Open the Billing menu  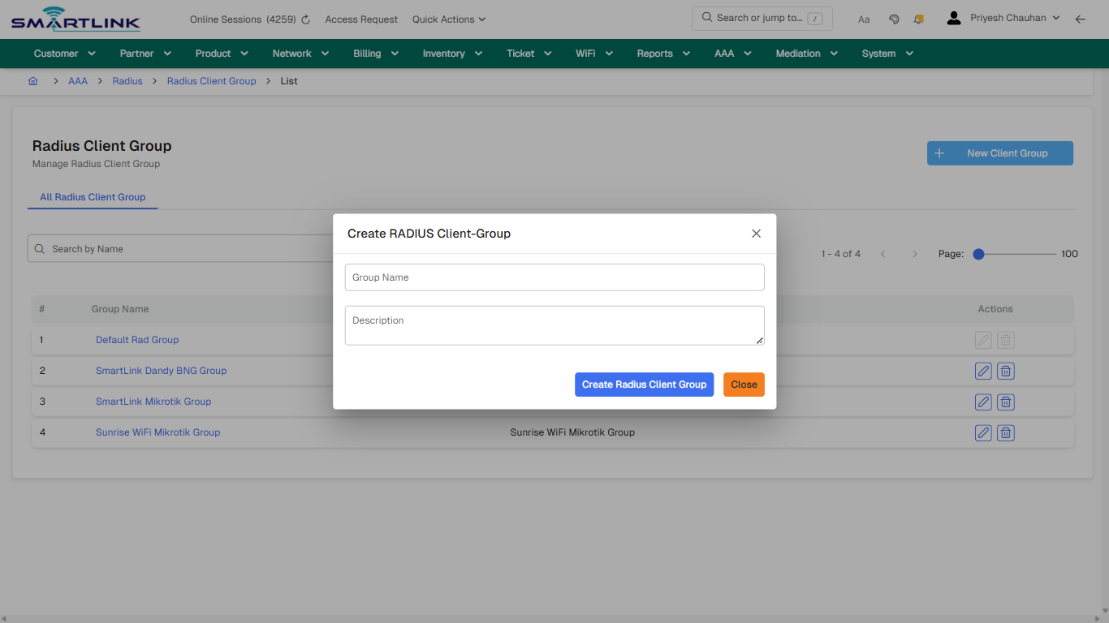[375, 53]
